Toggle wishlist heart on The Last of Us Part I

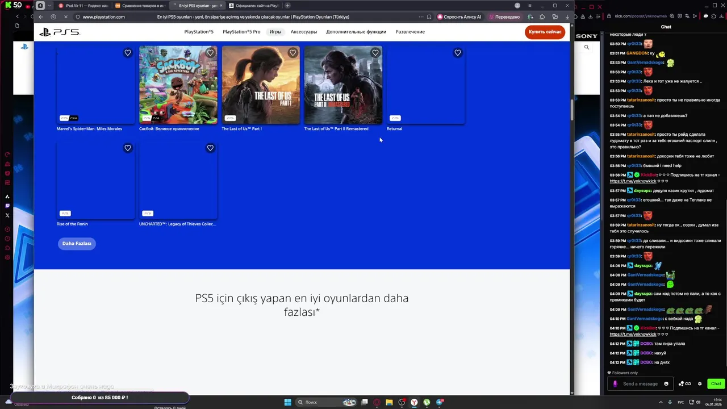pos(293,53)
